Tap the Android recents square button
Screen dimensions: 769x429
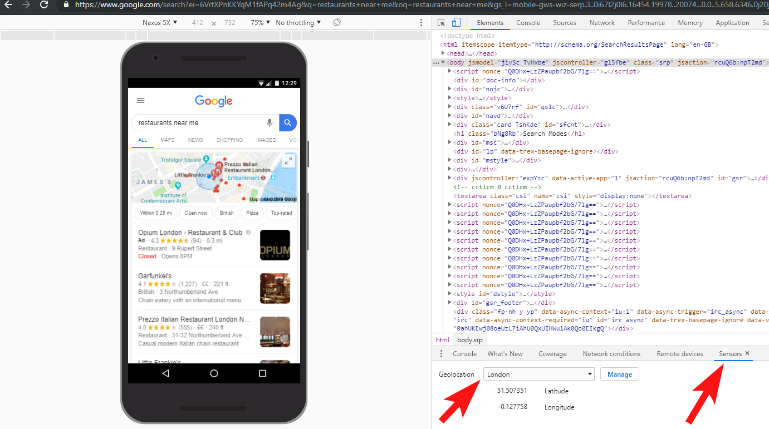coord(262,373)
